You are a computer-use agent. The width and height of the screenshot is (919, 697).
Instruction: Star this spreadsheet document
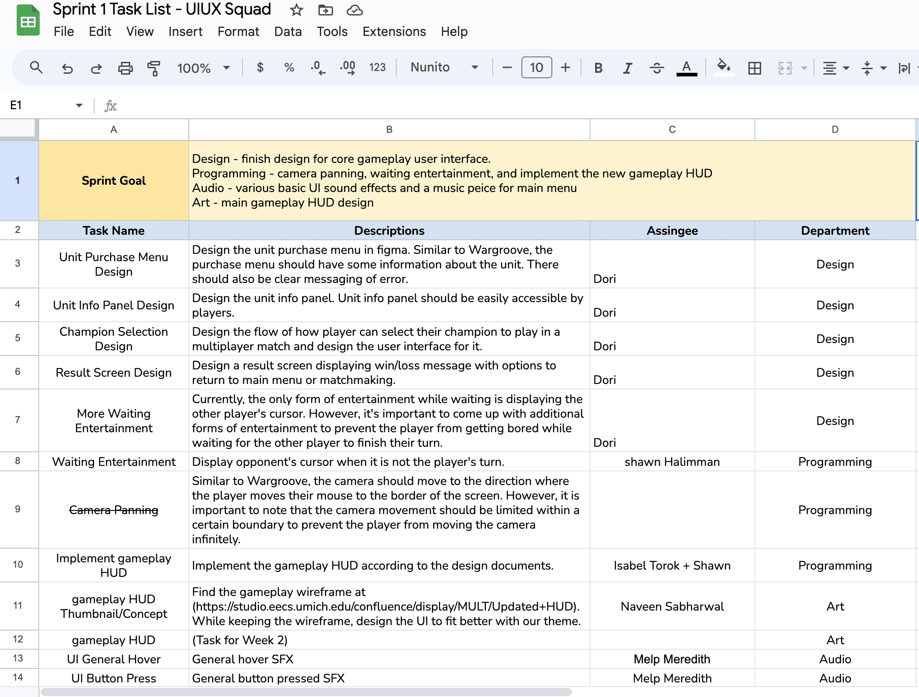297,10
